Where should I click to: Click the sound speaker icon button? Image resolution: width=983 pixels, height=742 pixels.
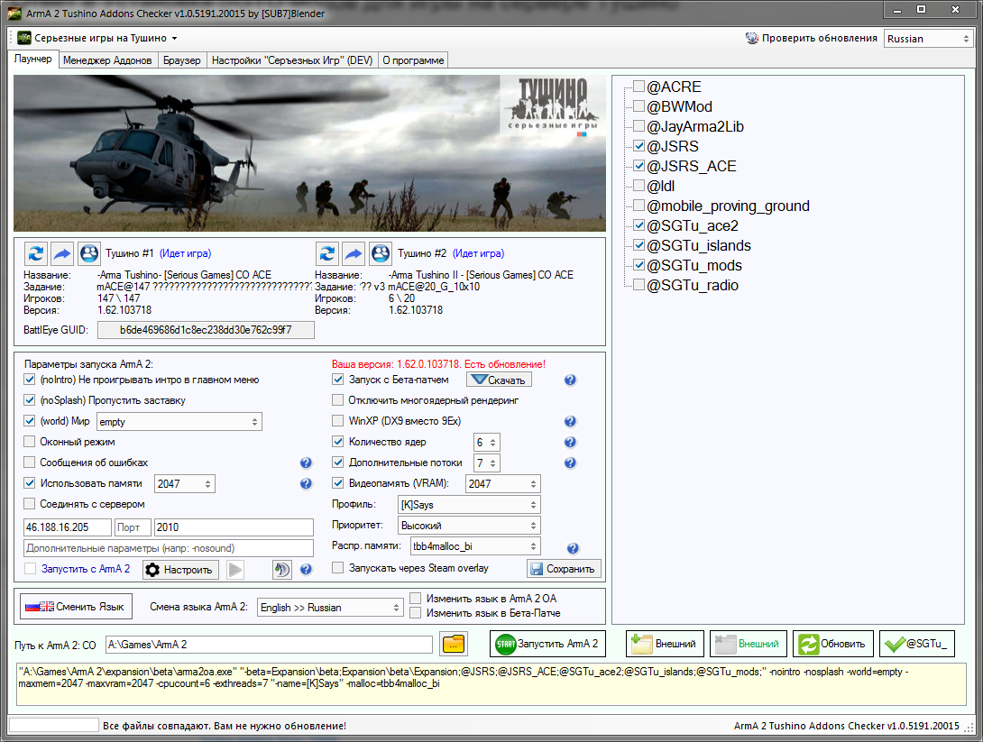(x=282, y=569)
